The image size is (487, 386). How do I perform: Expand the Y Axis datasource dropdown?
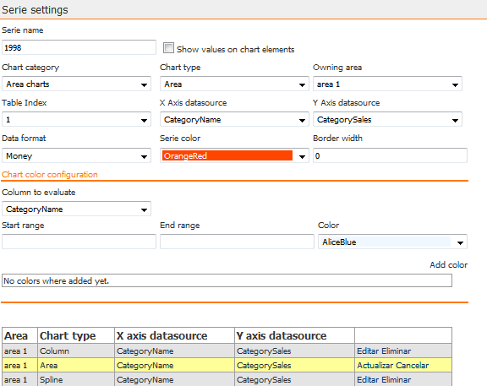pos(387,119)
